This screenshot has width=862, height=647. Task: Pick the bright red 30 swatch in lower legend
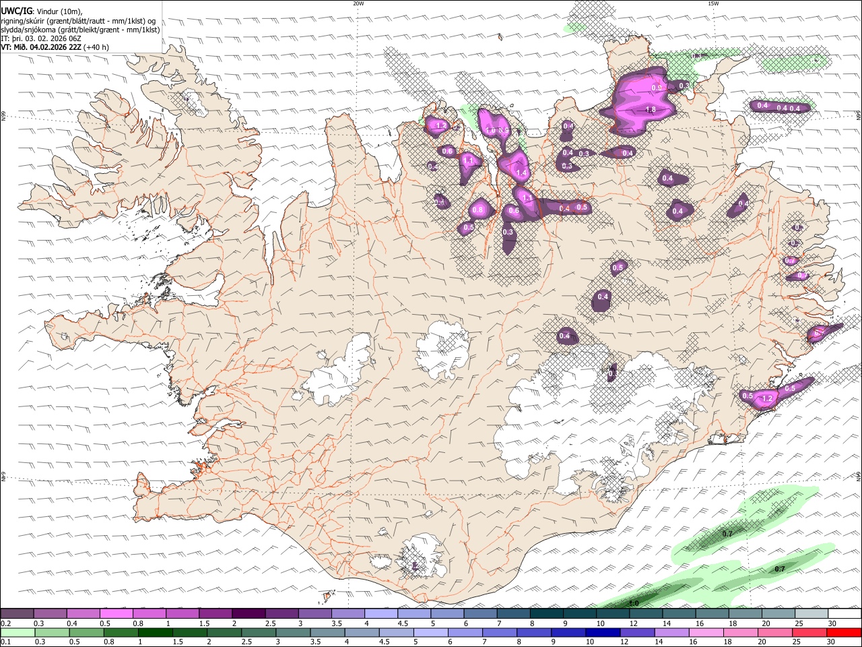point(844,633)
